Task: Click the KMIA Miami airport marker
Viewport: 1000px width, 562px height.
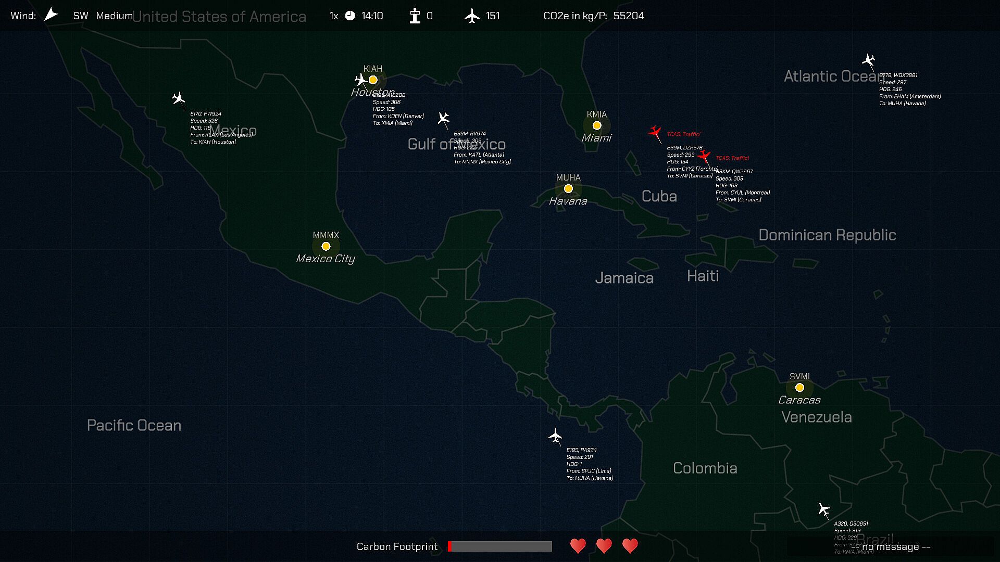Action: [597, 125]
